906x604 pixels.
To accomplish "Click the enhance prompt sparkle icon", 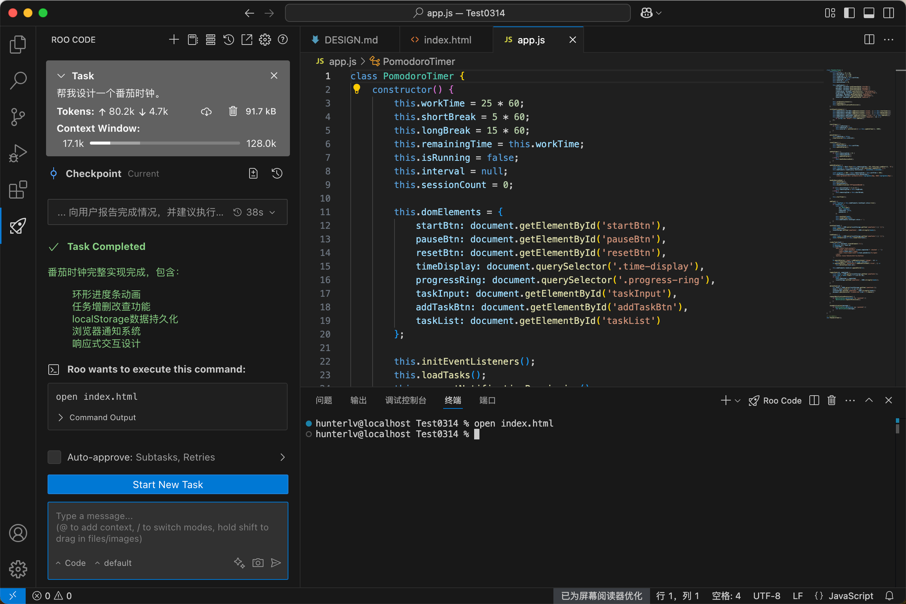I will [x=239, y=563].
